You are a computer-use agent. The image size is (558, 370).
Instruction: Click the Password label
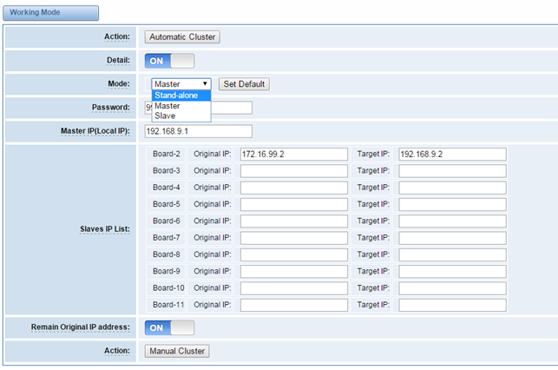click(x=111, y=107)
